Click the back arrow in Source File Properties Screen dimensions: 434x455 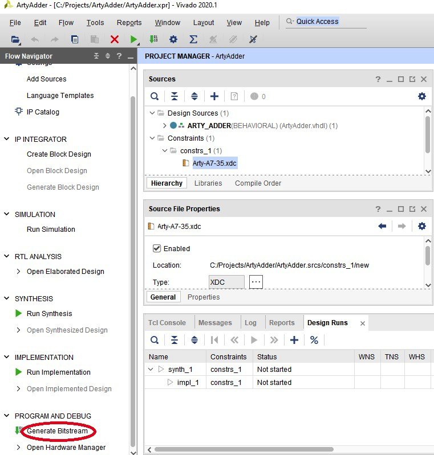382,226
